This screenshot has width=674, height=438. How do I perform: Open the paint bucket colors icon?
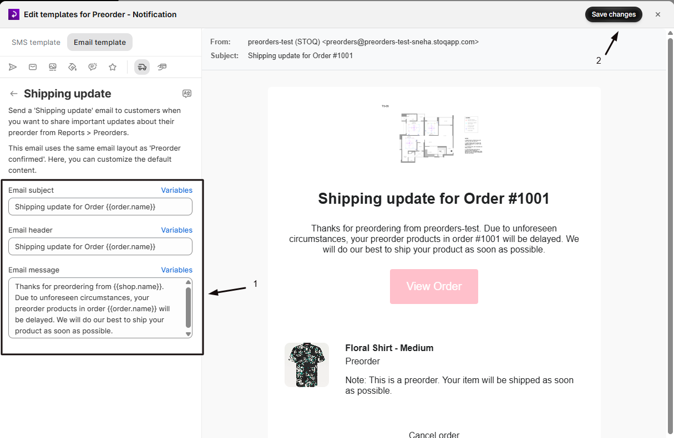(x=72, y=67)
